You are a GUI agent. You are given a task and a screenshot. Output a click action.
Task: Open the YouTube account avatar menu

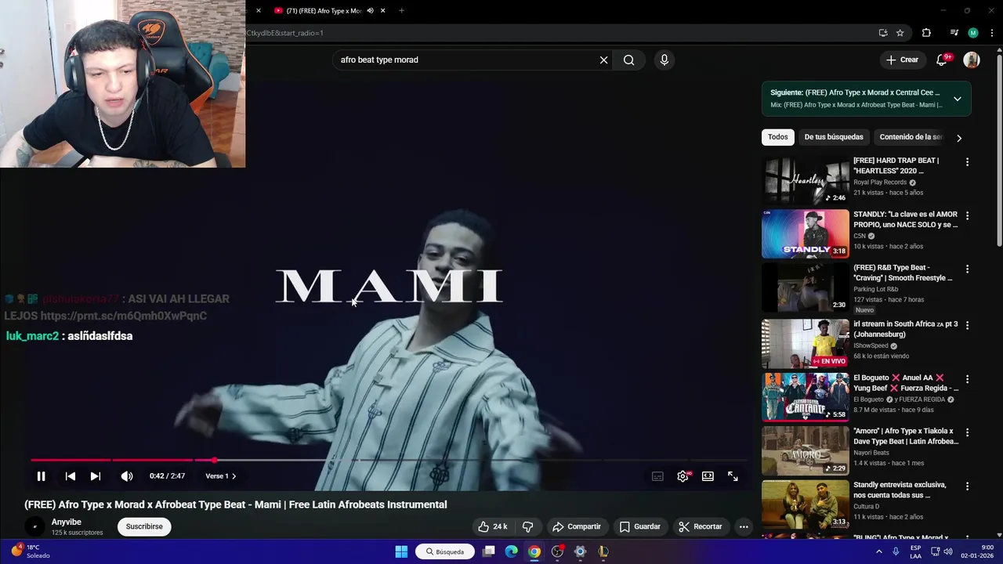[972, 60]
